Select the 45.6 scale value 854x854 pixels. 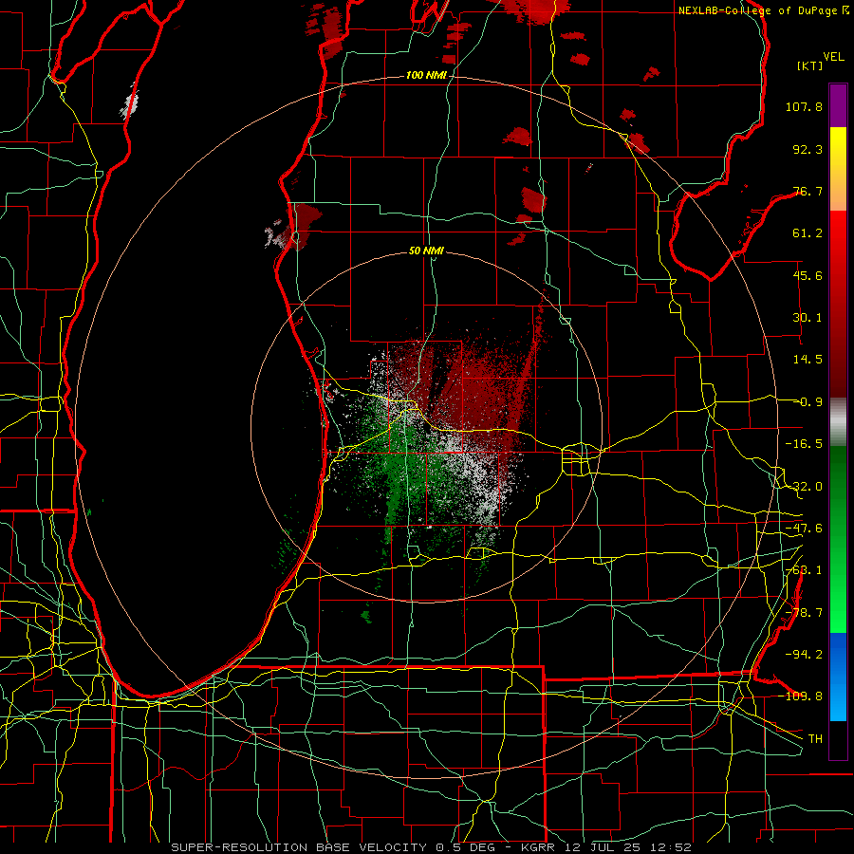tap(808, 275)
